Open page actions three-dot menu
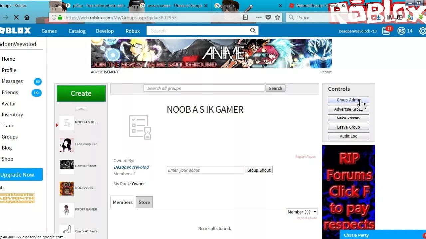The image size is (426, 239). [259, 17]
